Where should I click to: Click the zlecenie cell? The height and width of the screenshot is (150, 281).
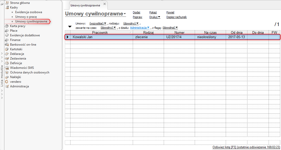click(149, 37)
